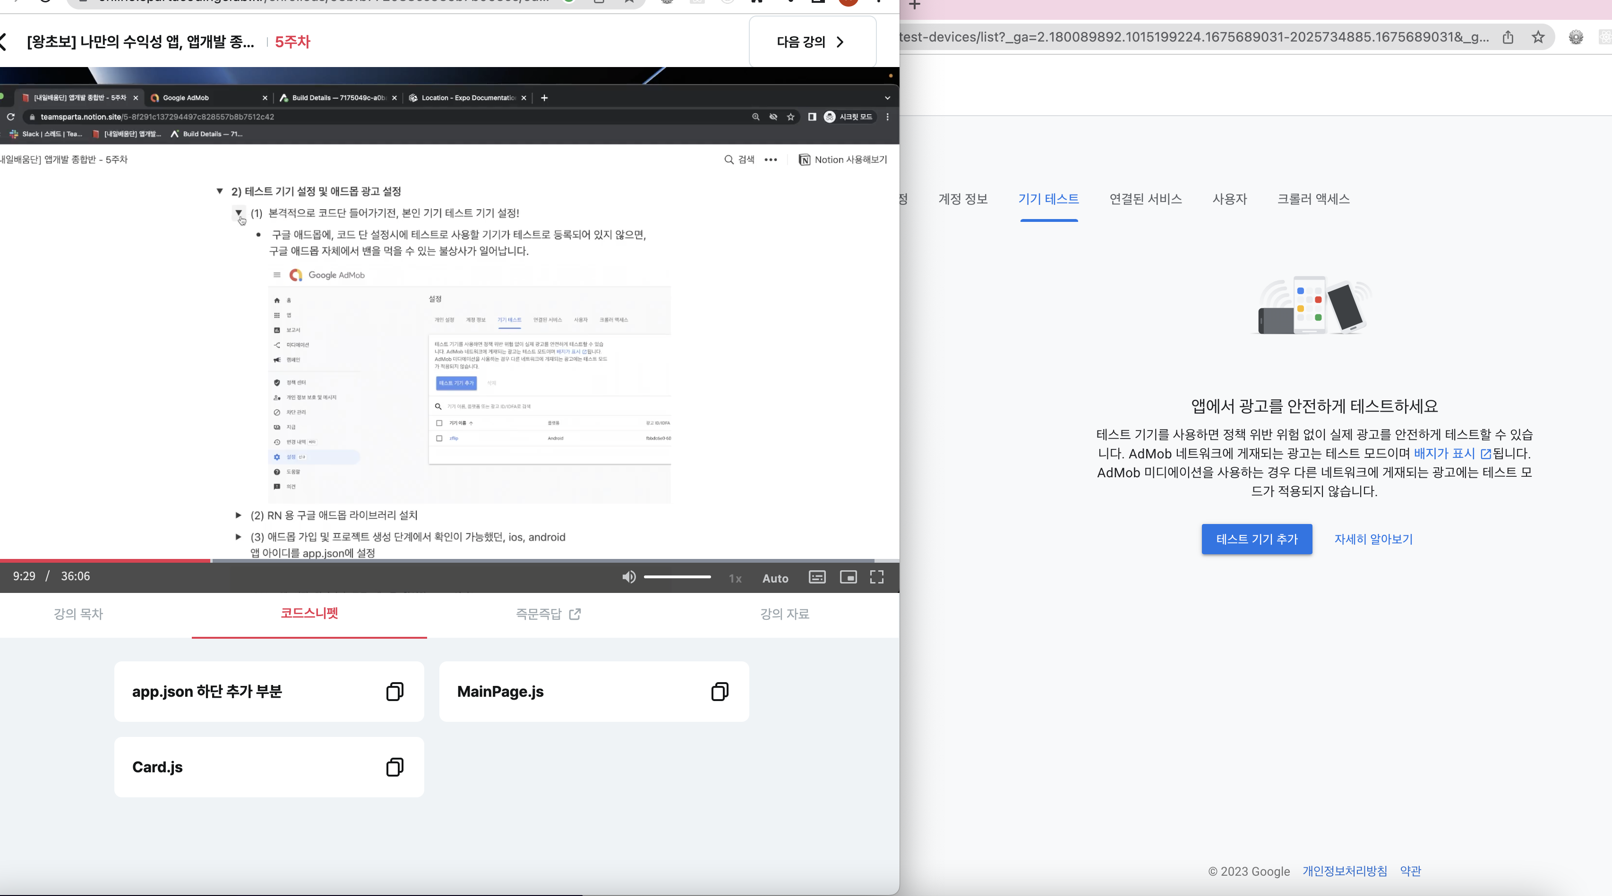Click the 5주차 week label
1612x896 pixels.
click(293, 42)
